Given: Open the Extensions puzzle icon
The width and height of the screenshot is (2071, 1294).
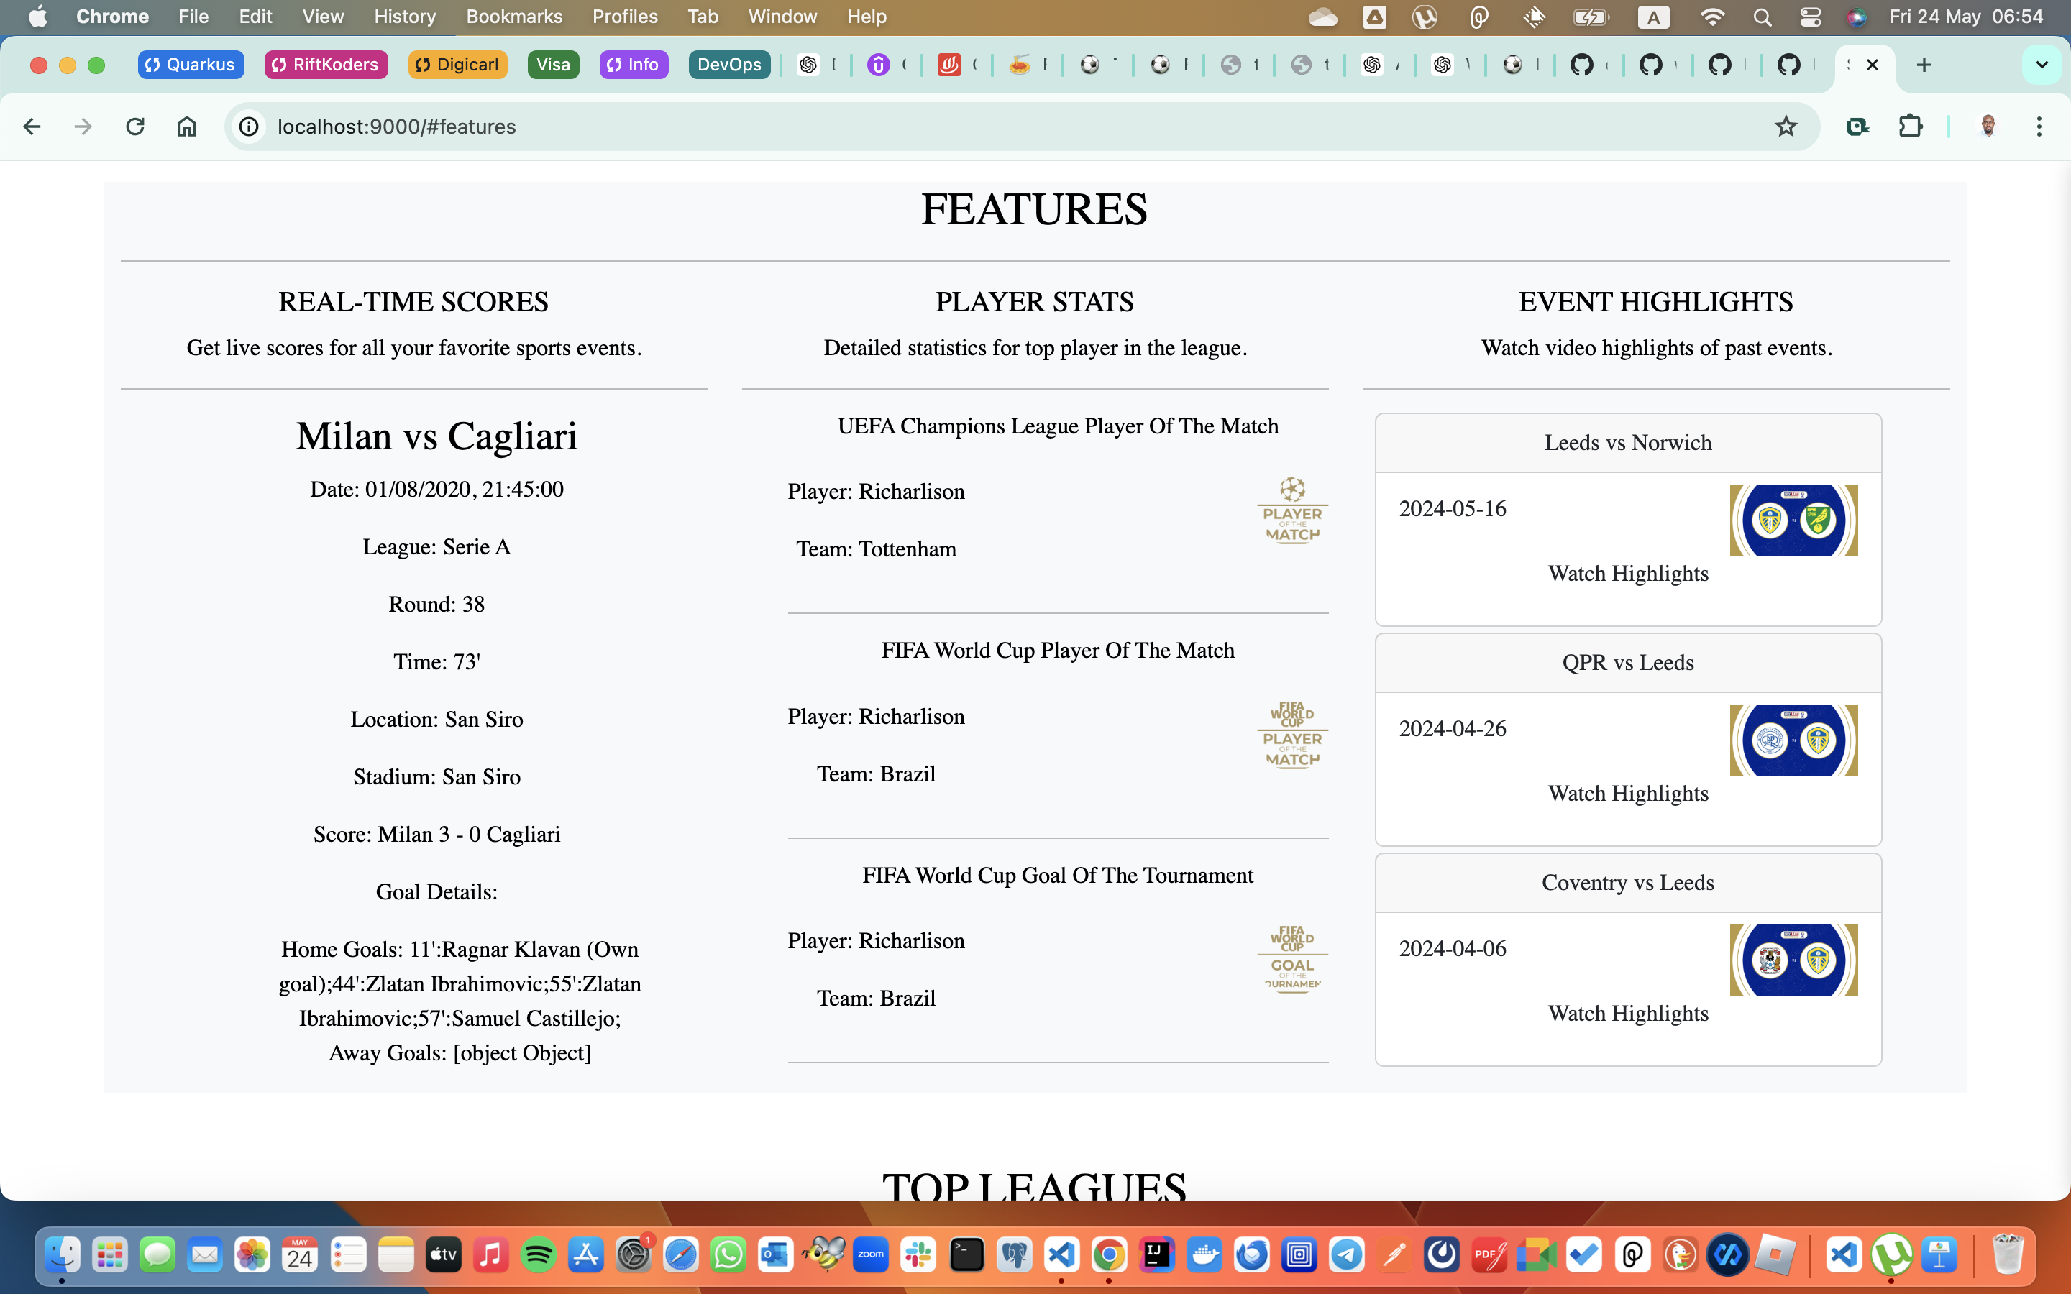Looking at the screenshot, I should (1910, 127).
